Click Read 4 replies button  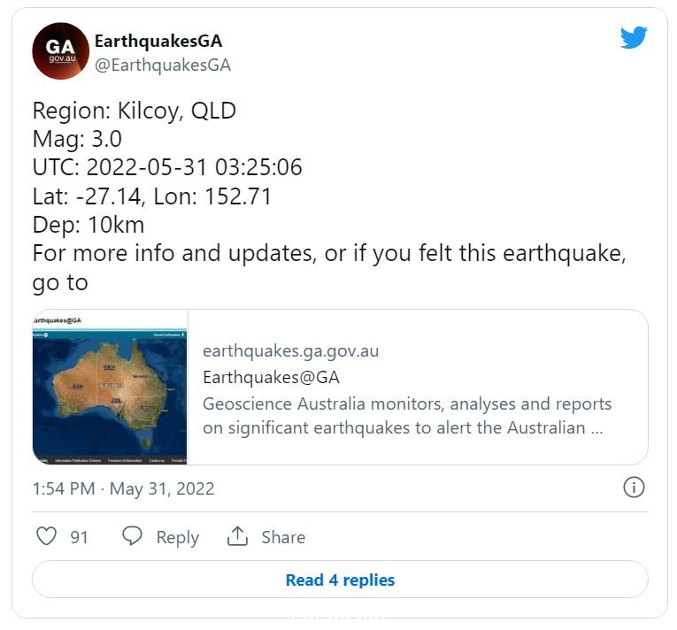point(340,580)
